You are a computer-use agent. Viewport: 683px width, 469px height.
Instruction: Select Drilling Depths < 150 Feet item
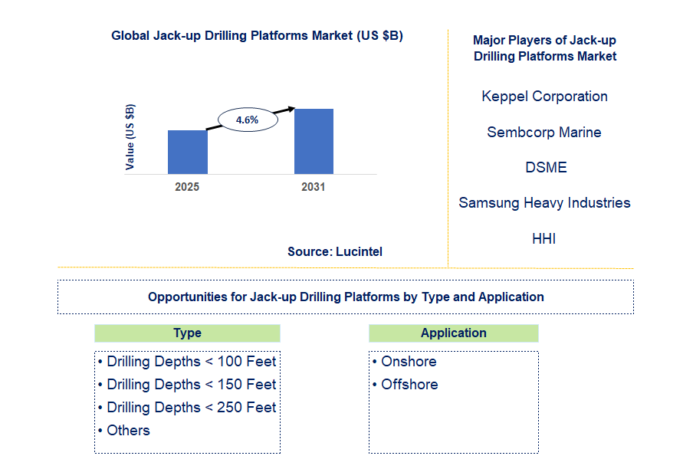pos(191,385)
